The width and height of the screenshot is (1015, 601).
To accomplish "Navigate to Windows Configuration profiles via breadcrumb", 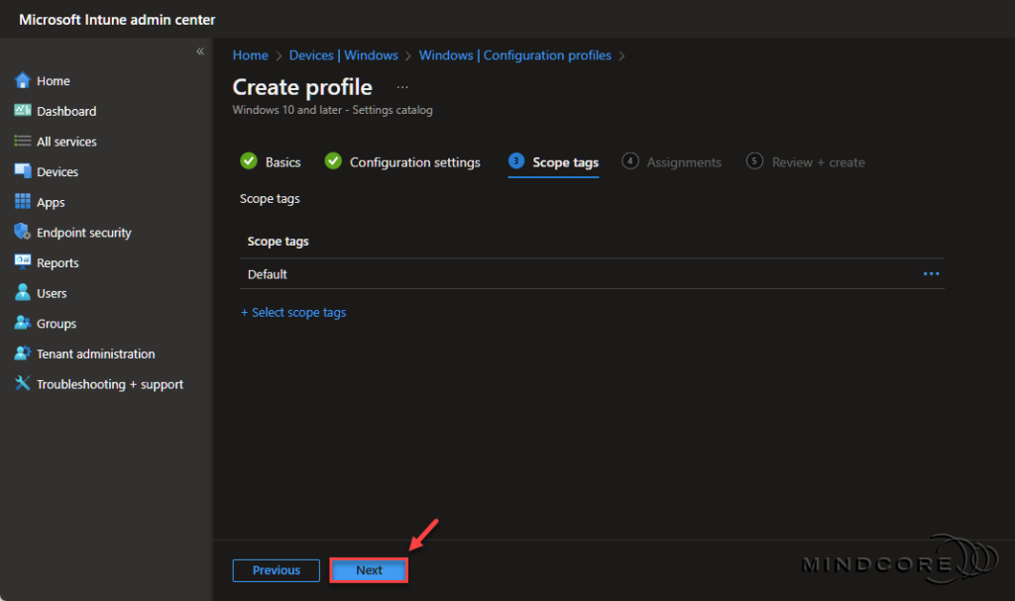I will click(x=514, y=55).
